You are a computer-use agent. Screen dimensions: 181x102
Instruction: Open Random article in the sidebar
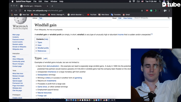tap(18, 44)
